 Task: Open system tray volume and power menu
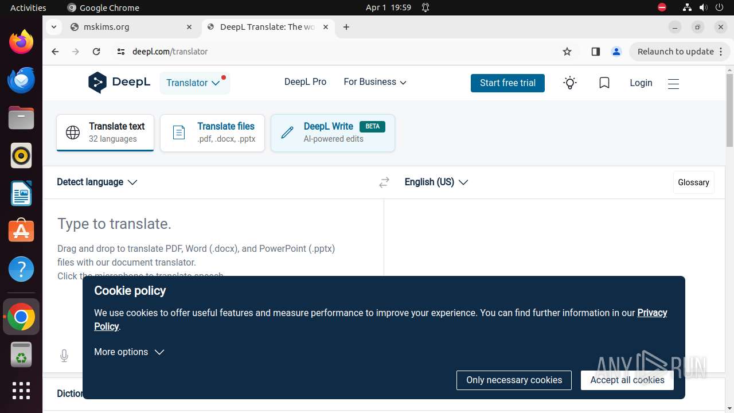point(703,7)
